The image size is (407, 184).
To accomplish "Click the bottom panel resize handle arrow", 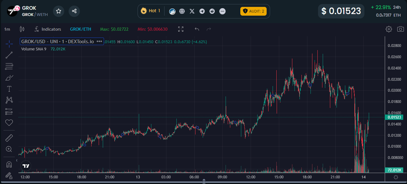I will point(204,181).
